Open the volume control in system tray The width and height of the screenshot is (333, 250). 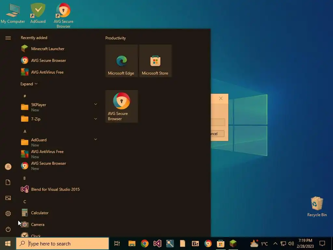tap(291, 243)
